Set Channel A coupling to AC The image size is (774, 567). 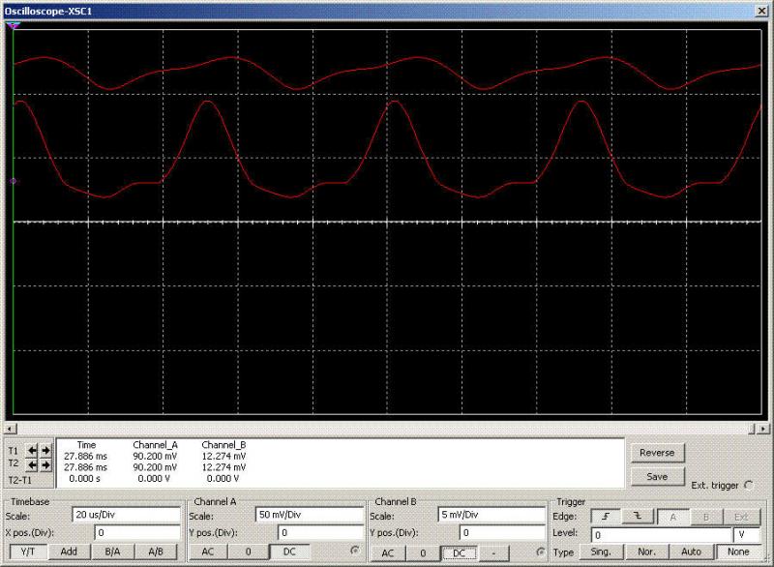pos(208,552)
